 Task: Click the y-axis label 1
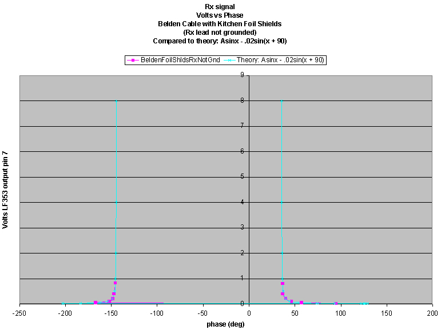[242, 278]
